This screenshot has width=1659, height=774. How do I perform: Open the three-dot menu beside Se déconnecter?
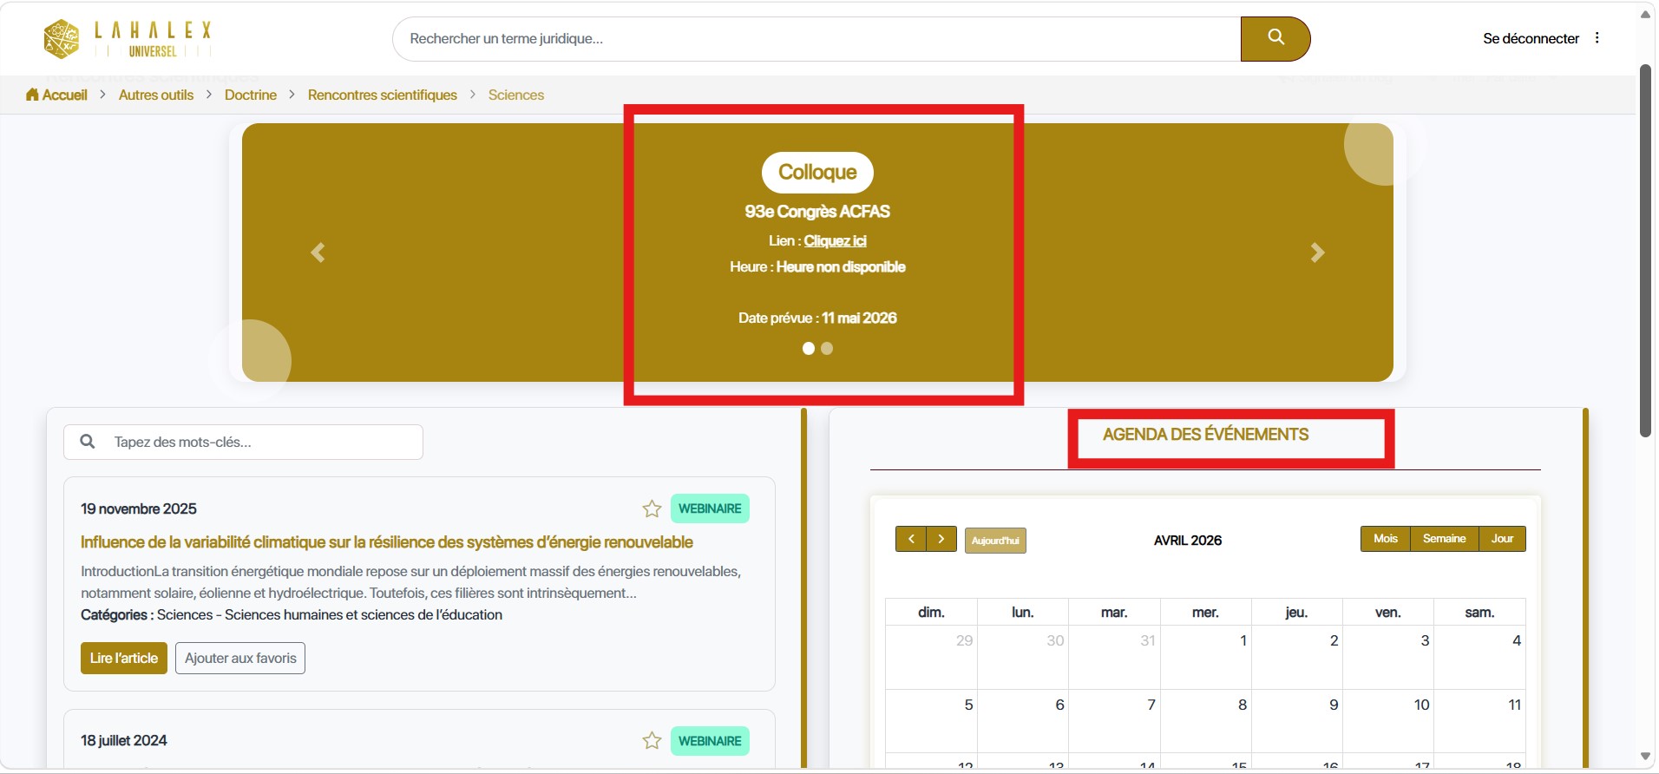(1597, 38)
